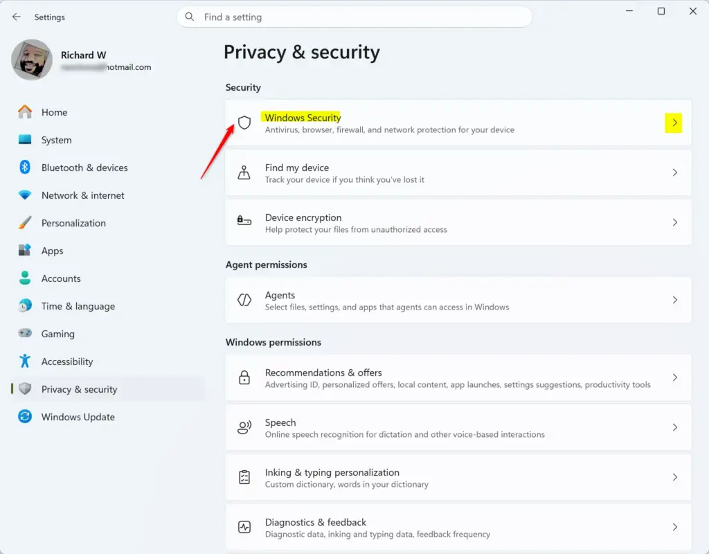This screenshot has width=709, height=554.
Task: Expand Windows Security with its chevron
Action: [674, 123]
